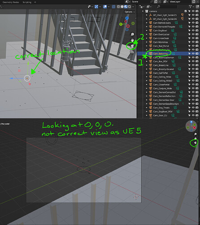
Task: Click the Scene name field
Action: [140, 2]
